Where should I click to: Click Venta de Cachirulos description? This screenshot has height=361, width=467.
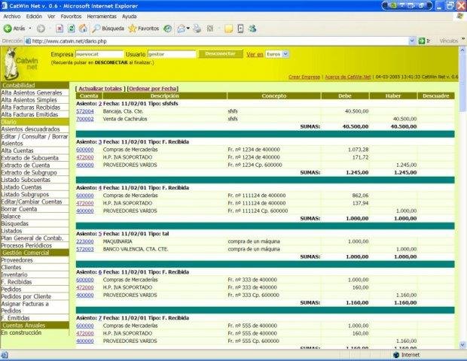pos(125,119)
